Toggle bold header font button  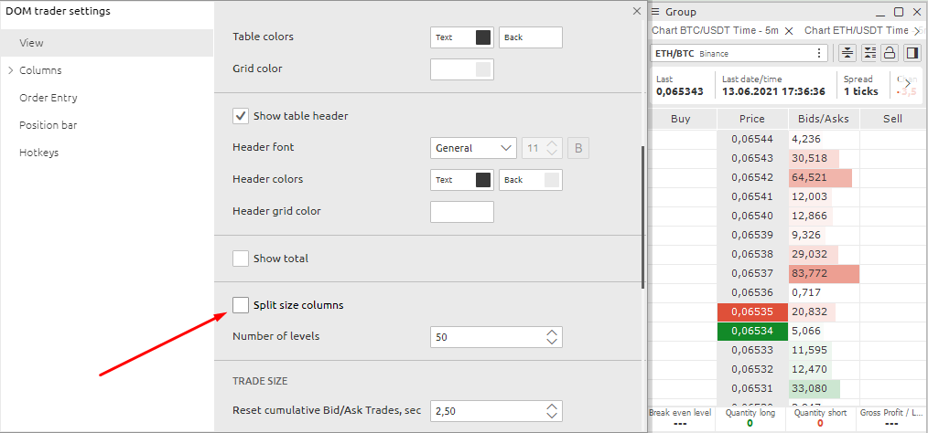pyautogui.click(x=578, y=148)
